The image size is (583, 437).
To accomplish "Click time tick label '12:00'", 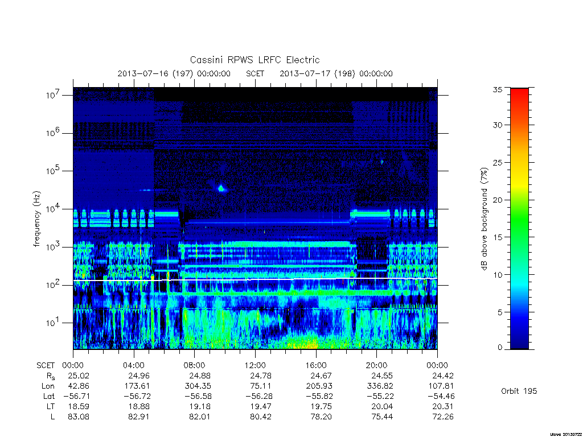I will click(255, 365).
